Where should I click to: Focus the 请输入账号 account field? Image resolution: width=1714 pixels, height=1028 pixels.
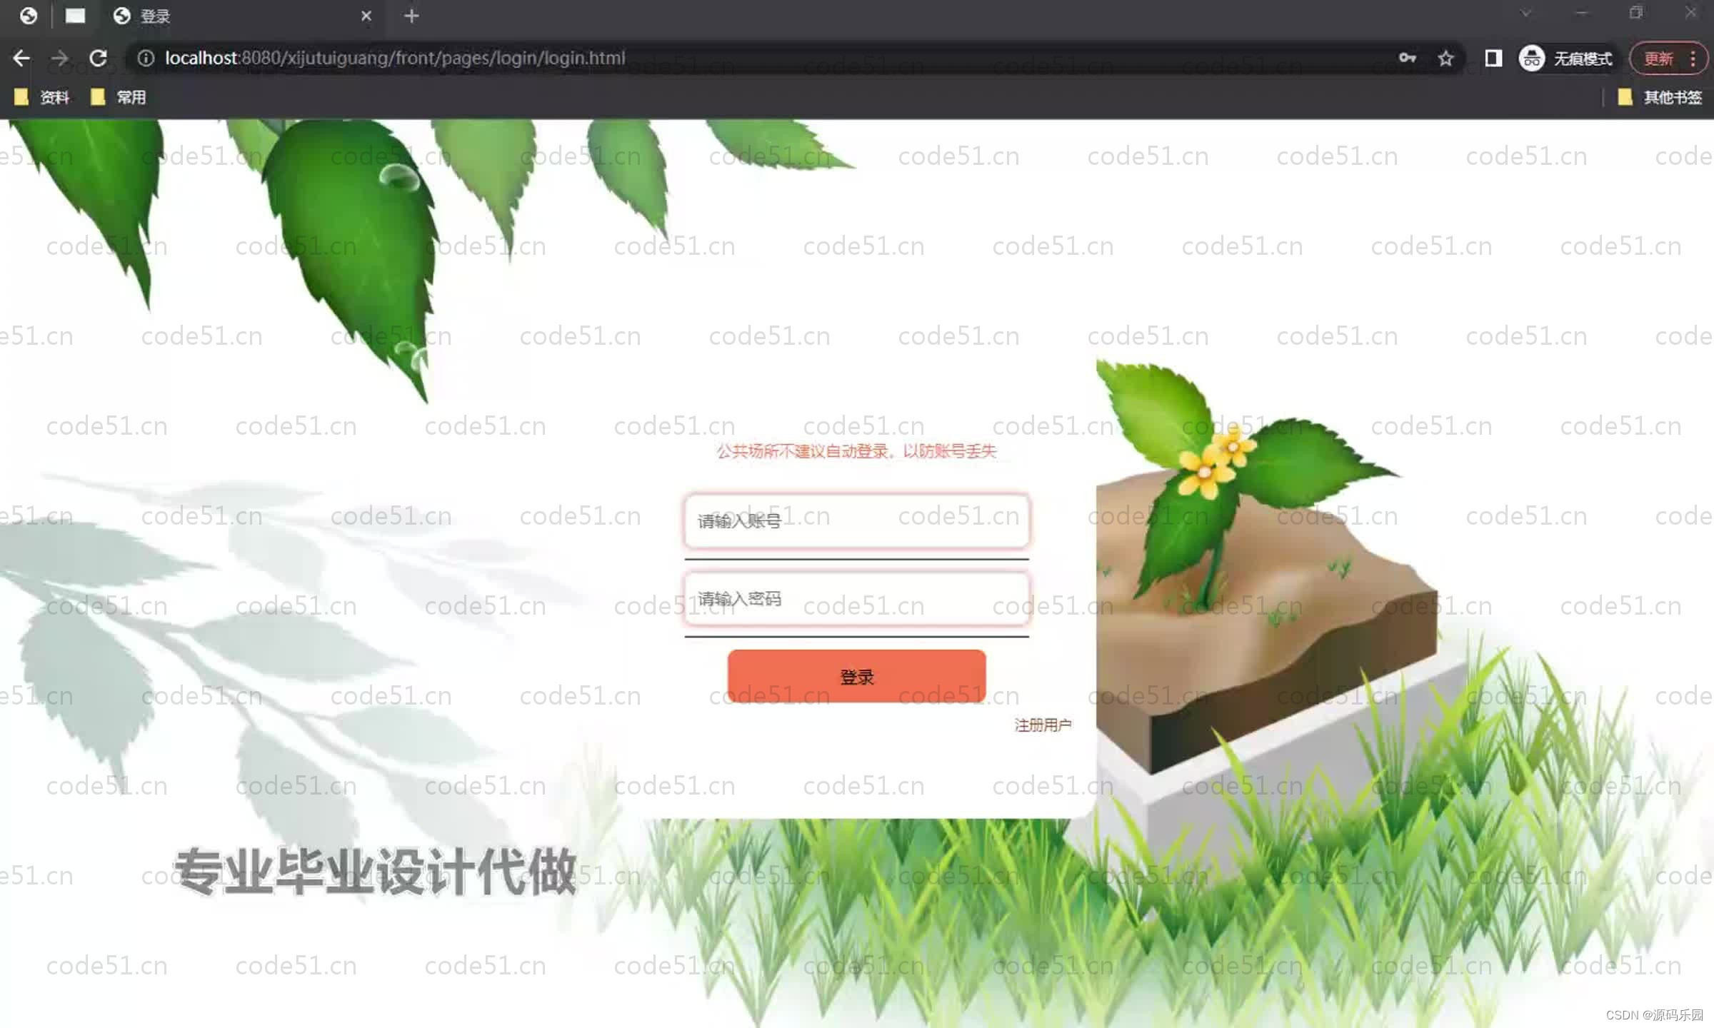click(x=856, y=521)
